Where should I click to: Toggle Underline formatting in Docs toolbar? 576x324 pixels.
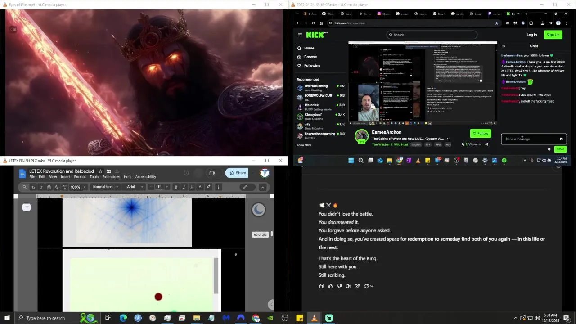[192, 187]
